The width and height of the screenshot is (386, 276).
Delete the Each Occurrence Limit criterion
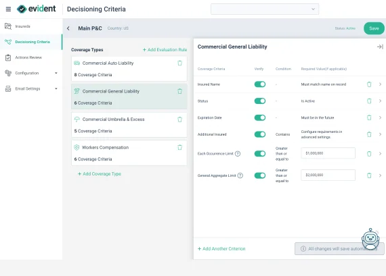coord(369,154)
